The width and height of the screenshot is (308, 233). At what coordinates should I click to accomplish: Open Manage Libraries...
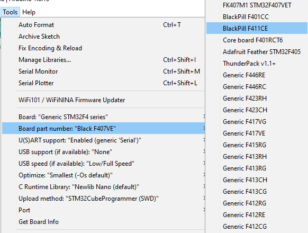[104, 60]
